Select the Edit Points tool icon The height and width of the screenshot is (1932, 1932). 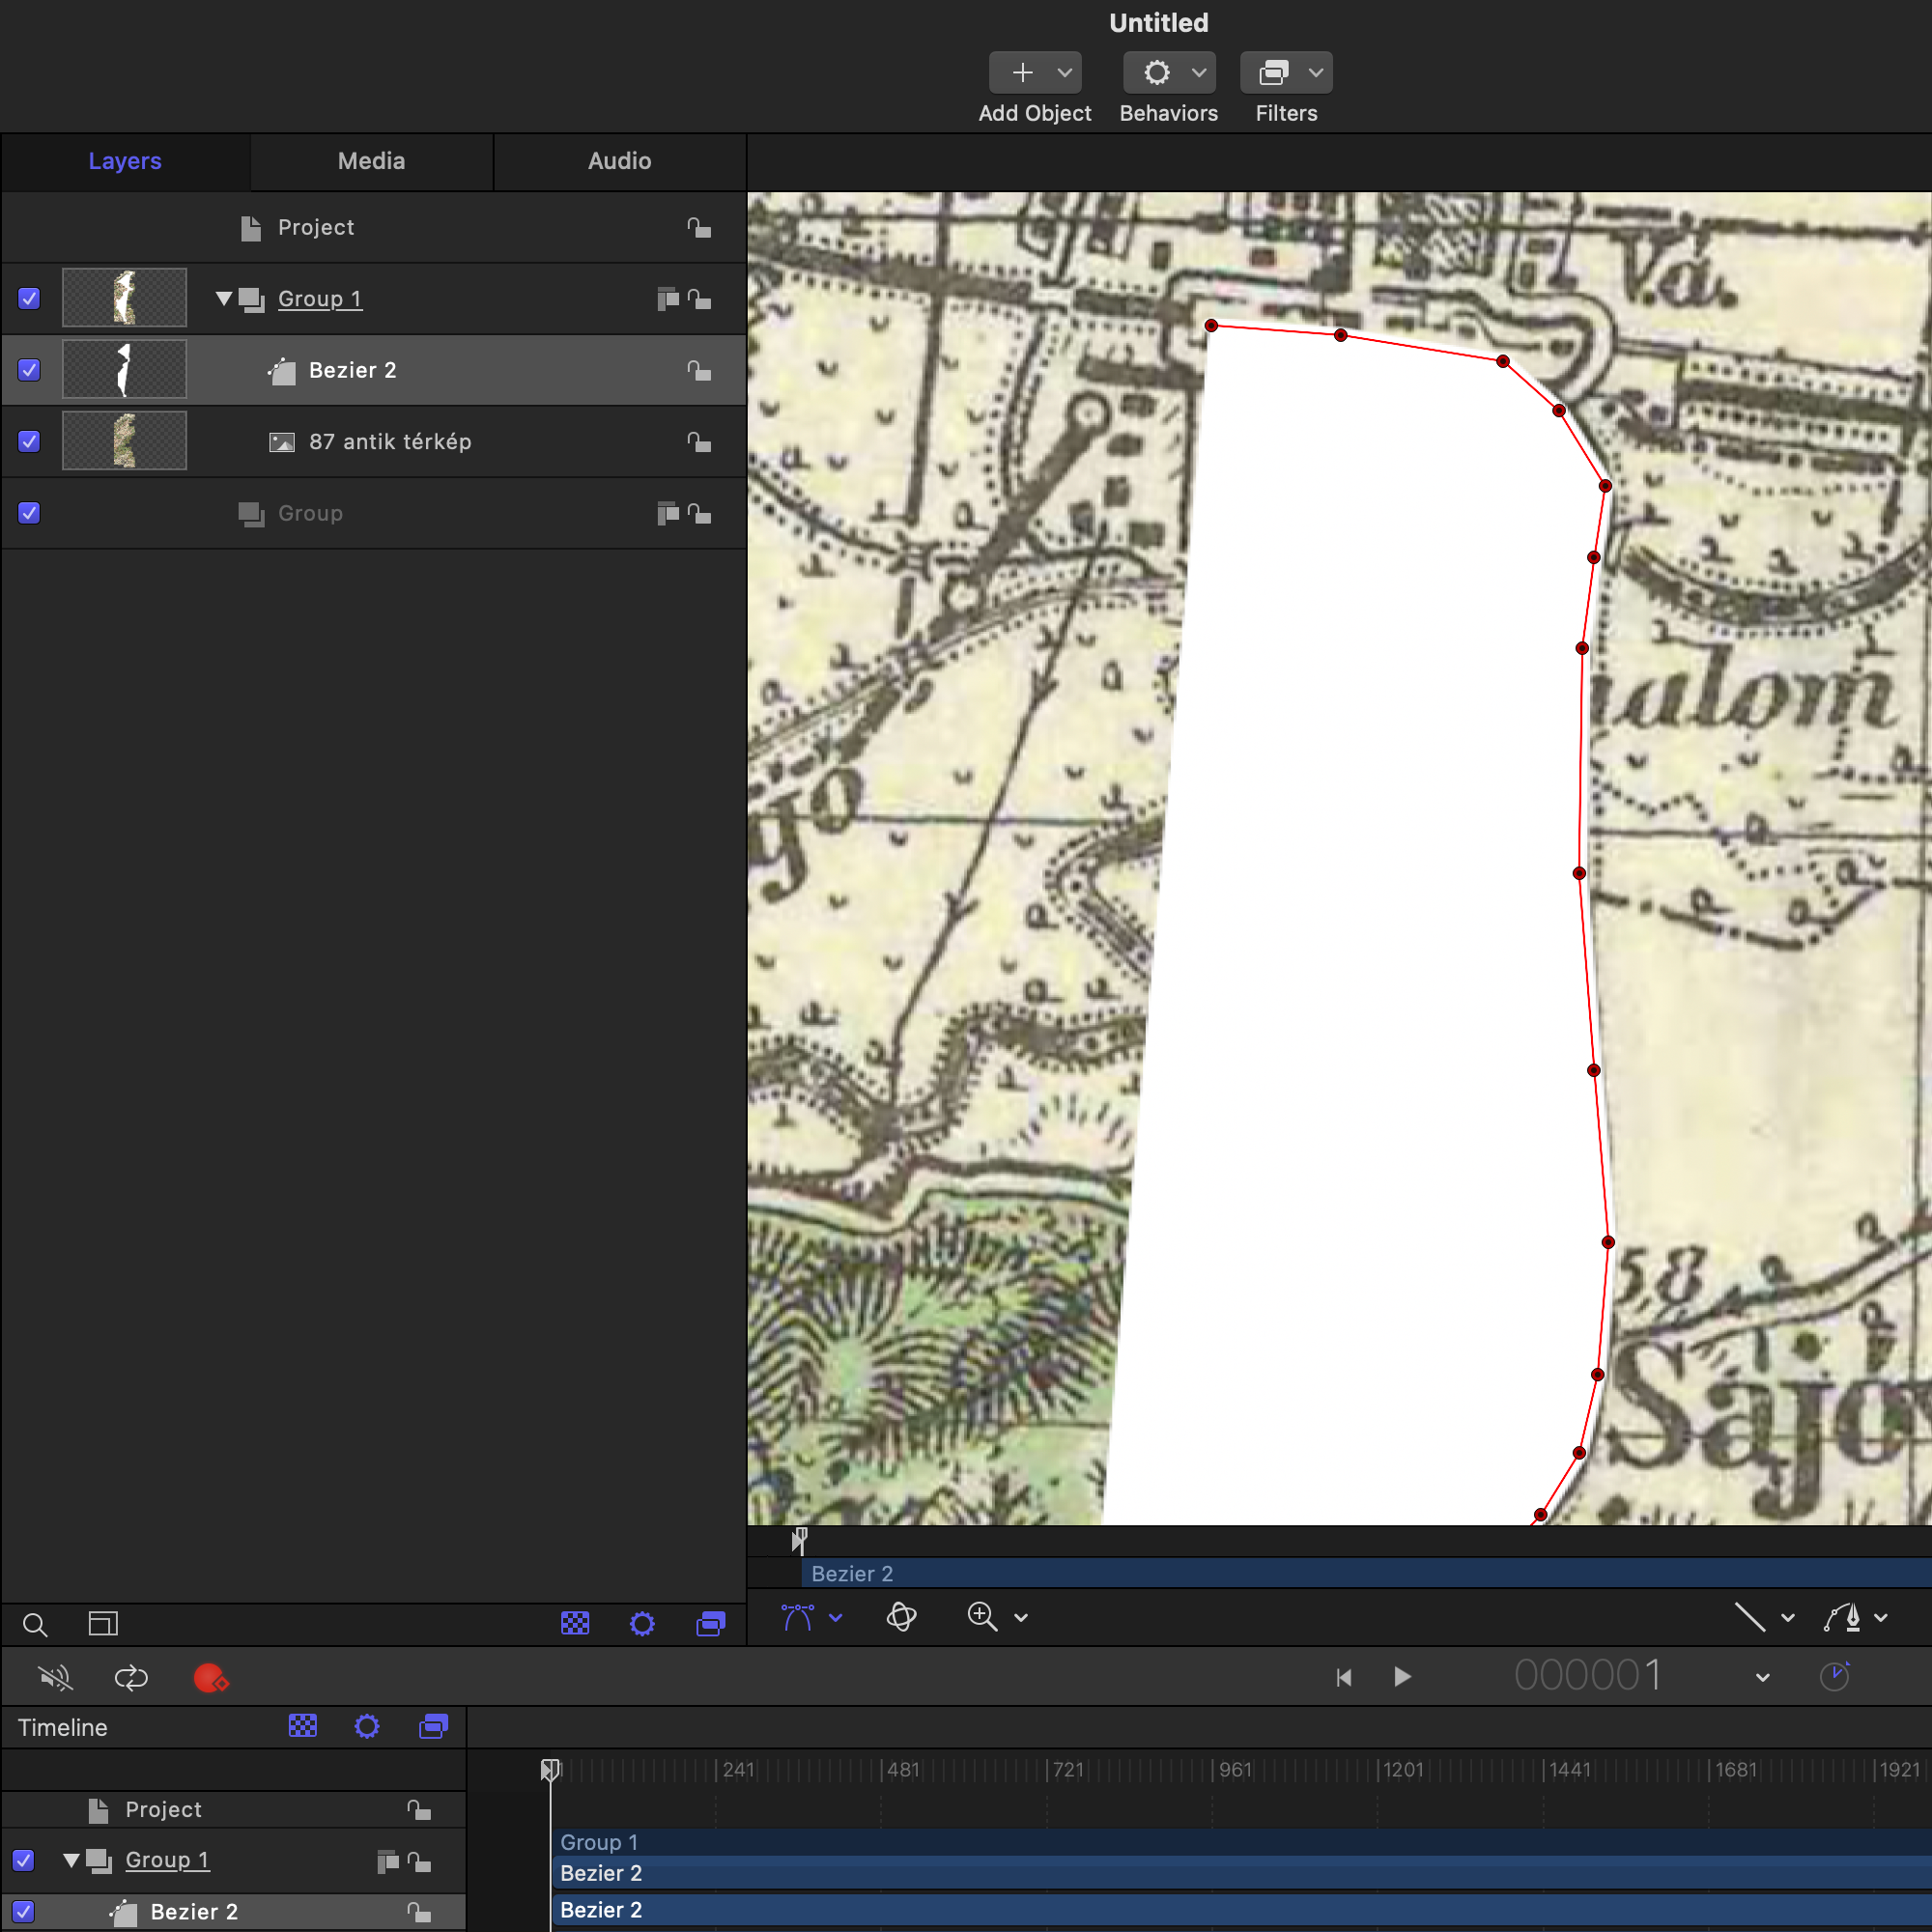(x=797, y=1617)
